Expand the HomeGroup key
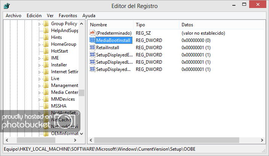 point(39,45)
